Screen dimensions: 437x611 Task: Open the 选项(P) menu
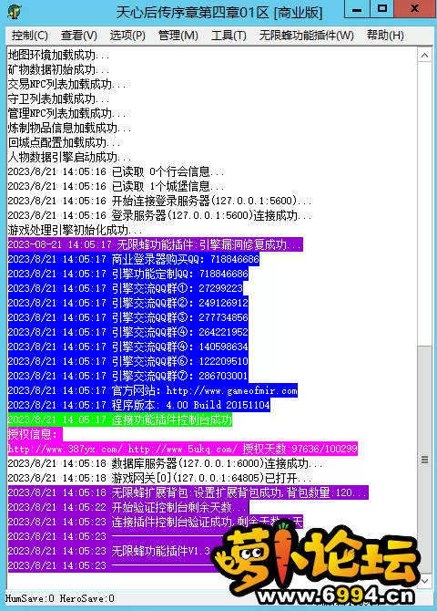pos(127,36)
